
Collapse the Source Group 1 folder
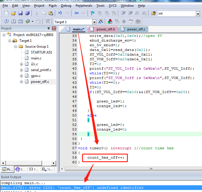point(15,47)
